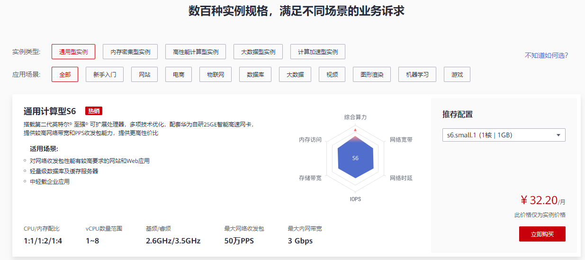Screen dimensions: 585x260
Task: Click the 网络时延 radar label
Action: coord(401,178)
